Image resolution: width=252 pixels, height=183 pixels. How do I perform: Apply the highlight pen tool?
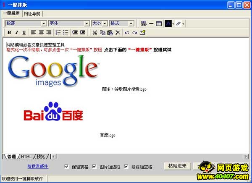(178, 24)
